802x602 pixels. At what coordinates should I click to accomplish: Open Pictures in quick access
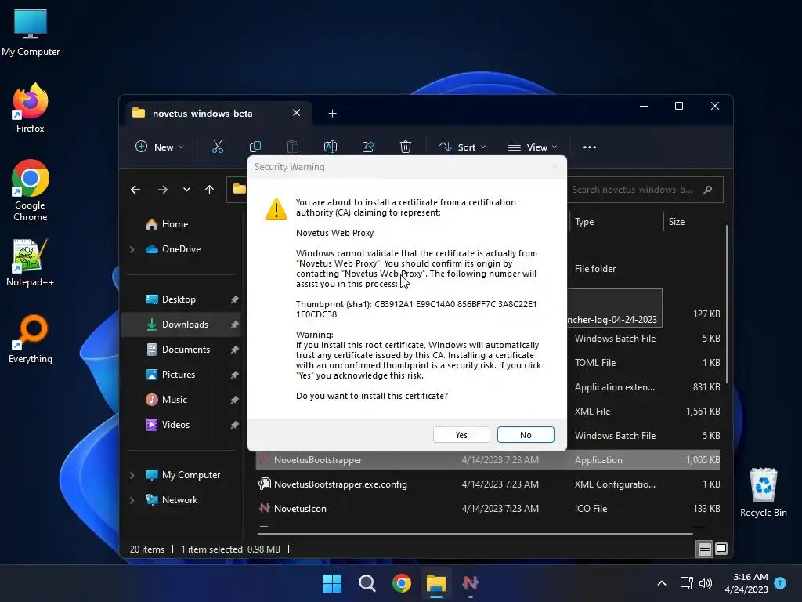point(178,375)
